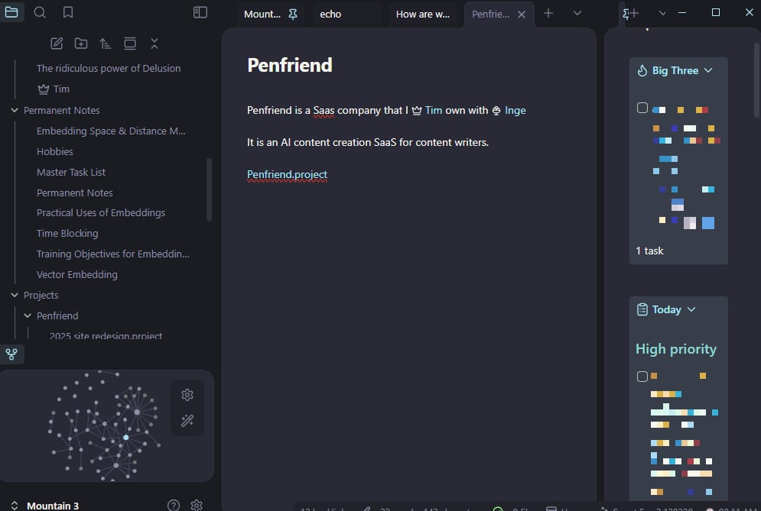Click the 'Big Three' label
The image size is (761, 511).
[675, 71]
